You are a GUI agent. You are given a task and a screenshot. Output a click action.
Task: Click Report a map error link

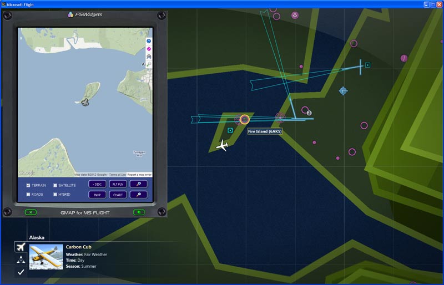(139, 175)
